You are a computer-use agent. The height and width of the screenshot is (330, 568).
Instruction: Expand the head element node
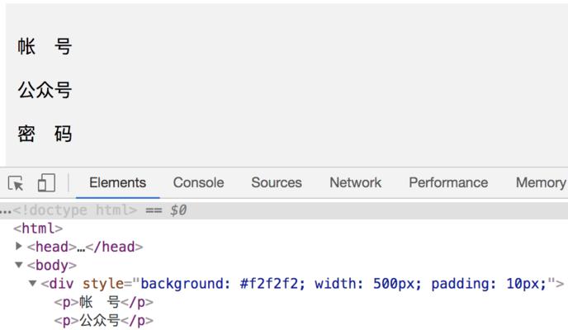(19, 247)
